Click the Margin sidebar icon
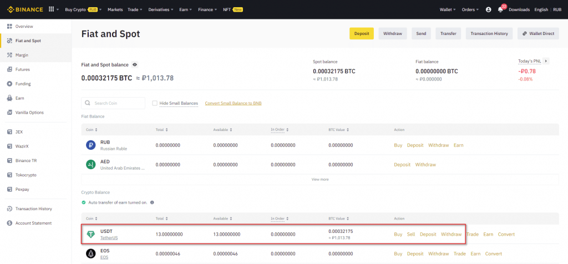The width and height of the screenshot is (568, 264). pyautogui.click(x=10, y=55)
